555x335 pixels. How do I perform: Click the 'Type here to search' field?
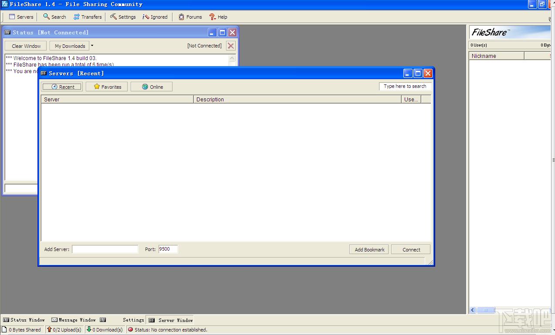pos(405,86)
